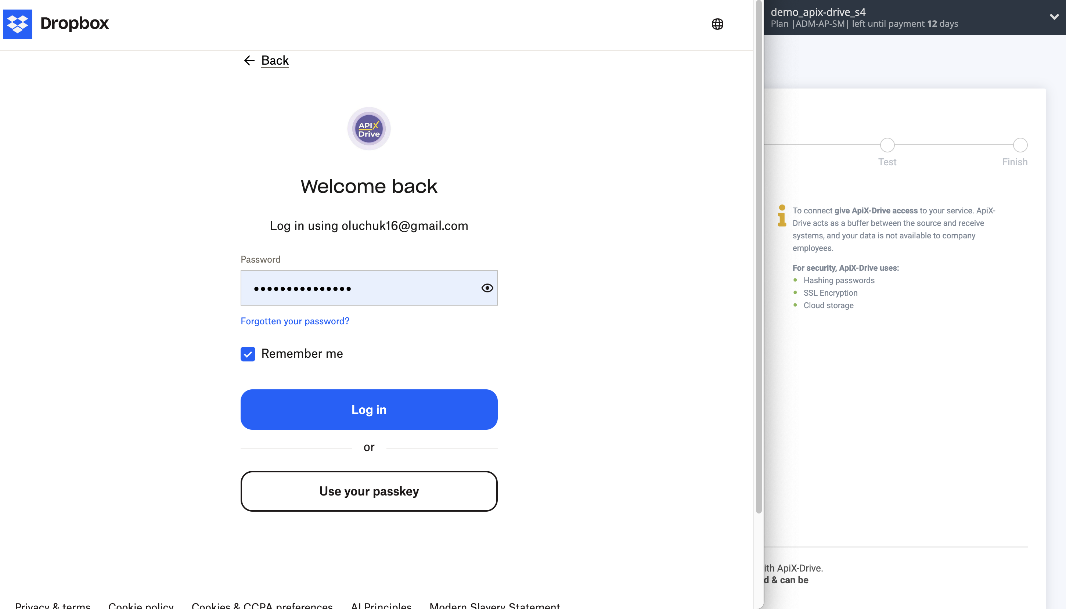This screenshot has width=1066, height=609.
Task: Click the back arrow icon
Action: coord(250,61)
